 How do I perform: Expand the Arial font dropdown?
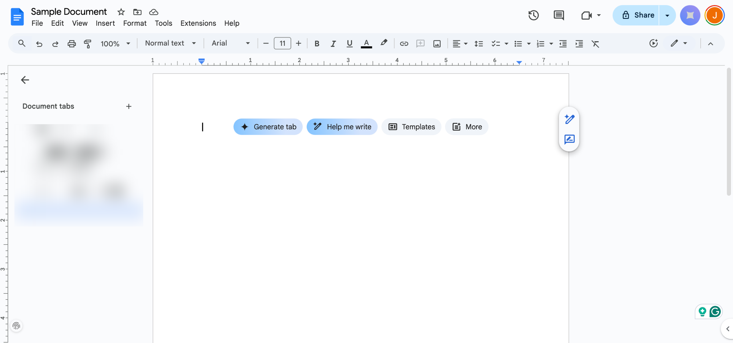coord(230,43)
